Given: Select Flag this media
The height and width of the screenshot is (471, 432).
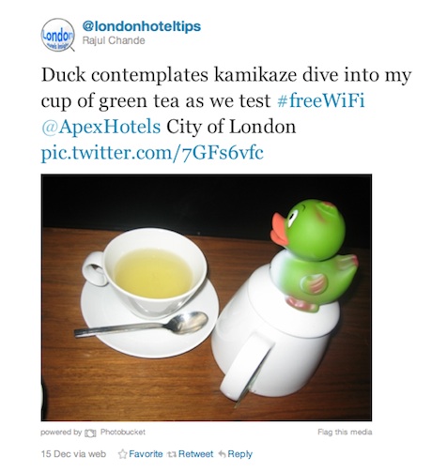Looking at the screenshot, I should click(x=345, y=433).
